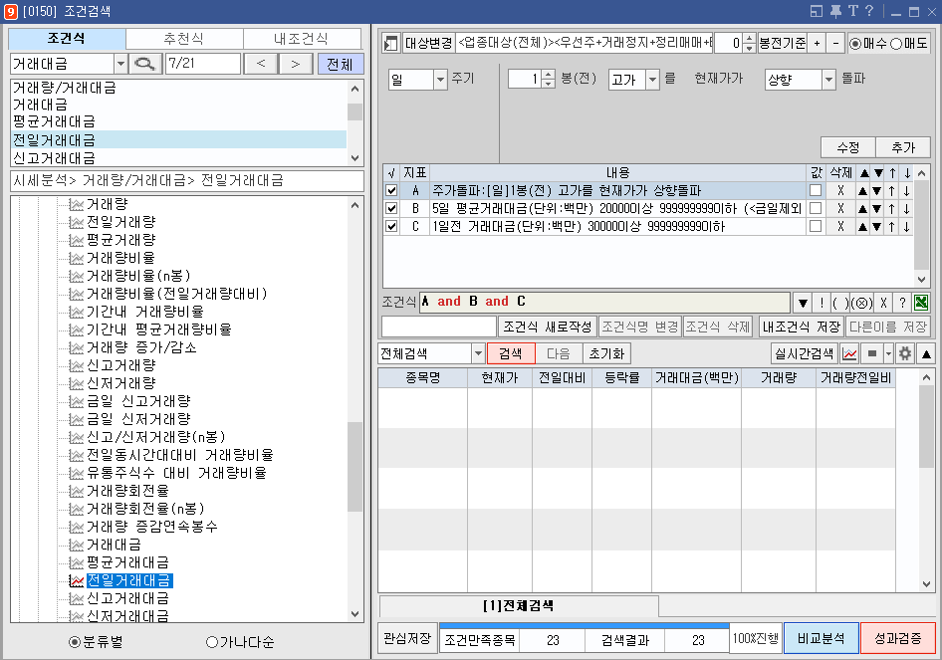The width and height of the screenshot is (942, 660).
Task: Open the 거래대금 search dropdown
Action: pyautogui.click(x=120, y=63)
